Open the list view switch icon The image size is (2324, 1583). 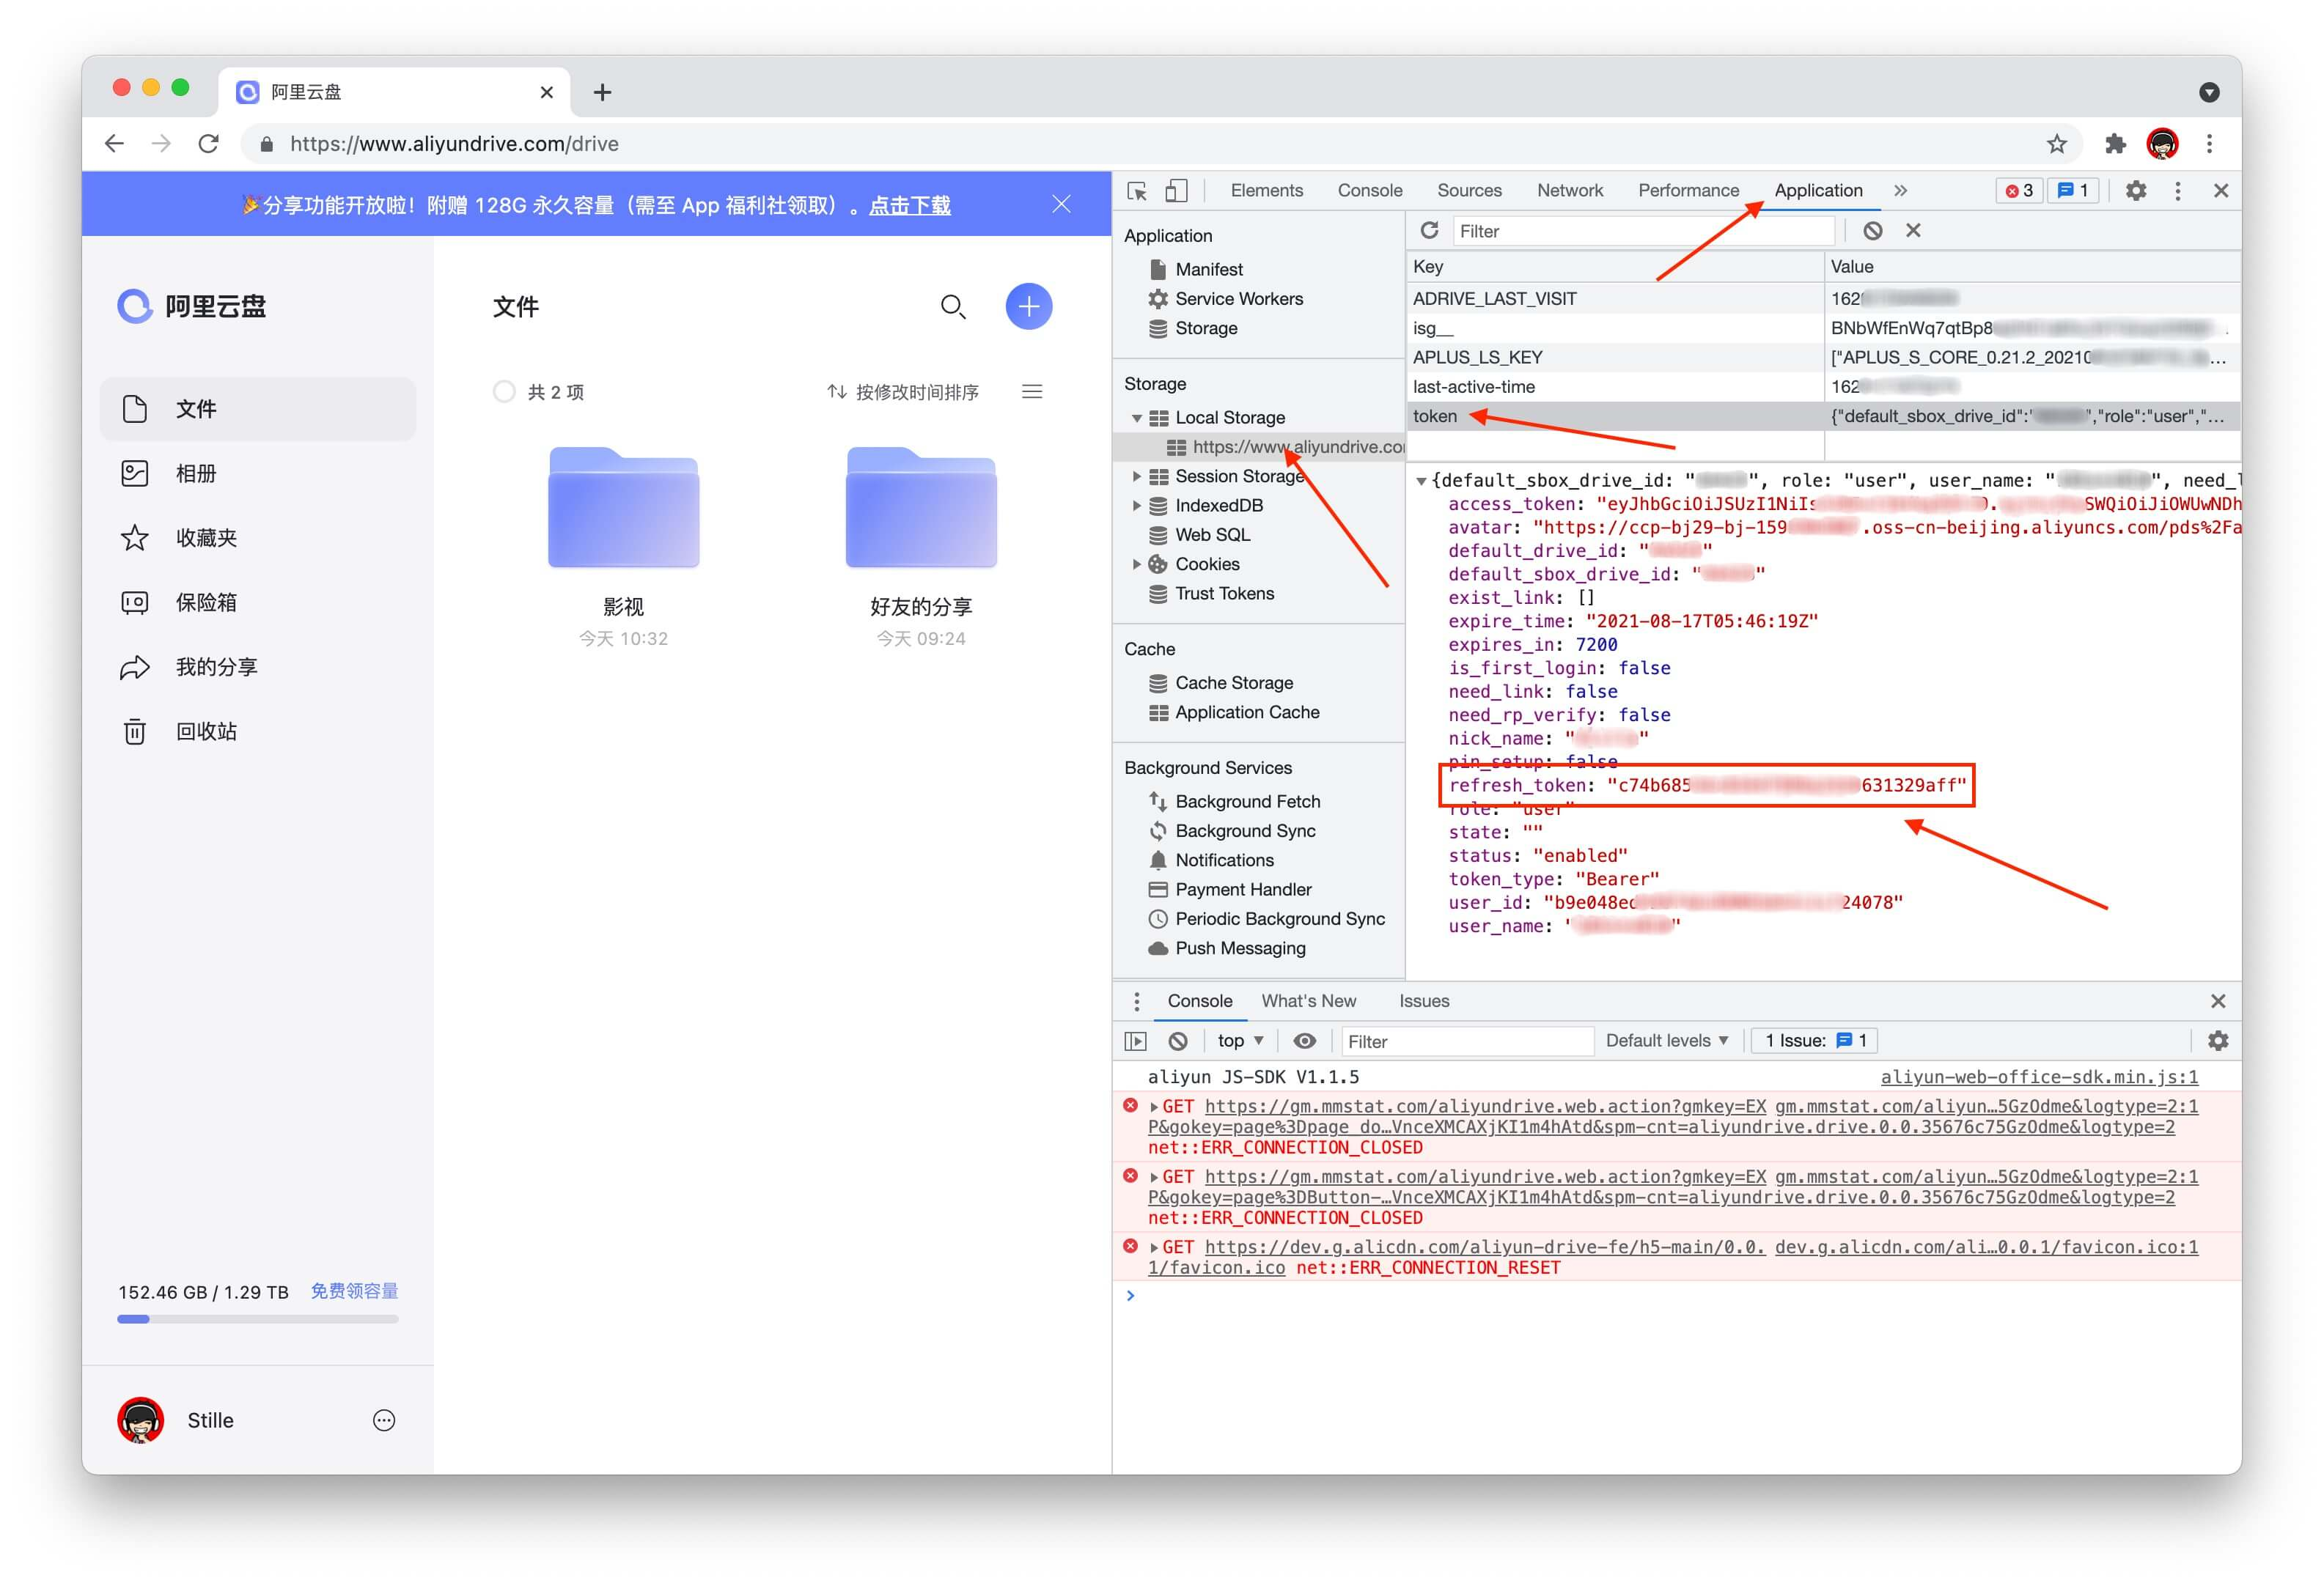pyautogui.click(x=1032, y=392)
